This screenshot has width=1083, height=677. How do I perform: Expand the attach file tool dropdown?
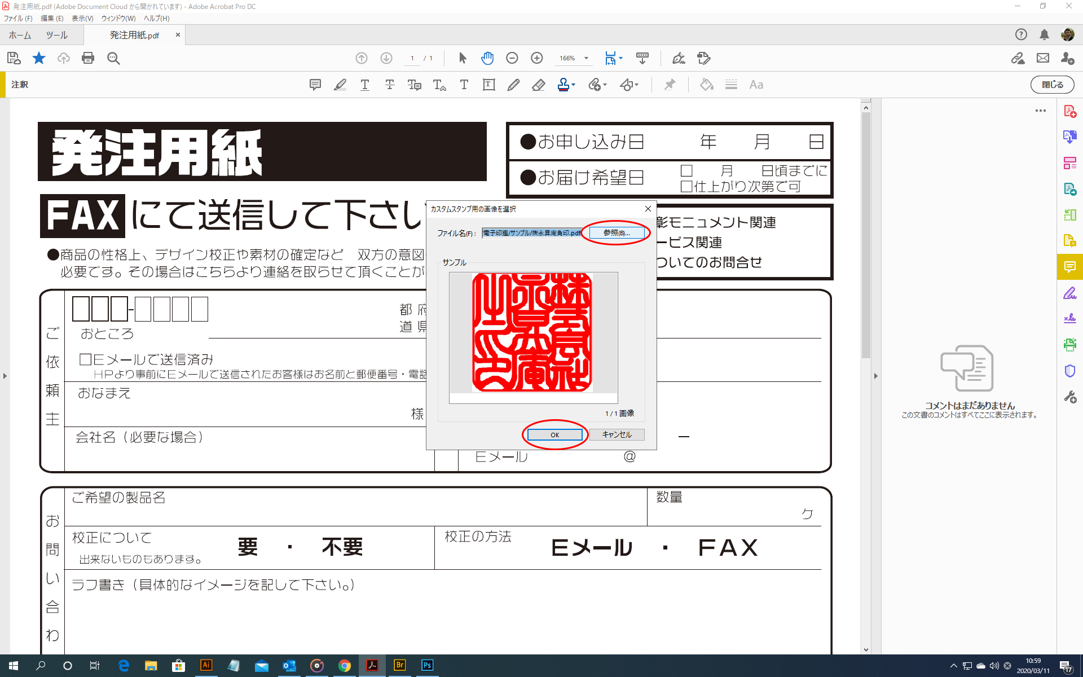click(x=605, y=85)
